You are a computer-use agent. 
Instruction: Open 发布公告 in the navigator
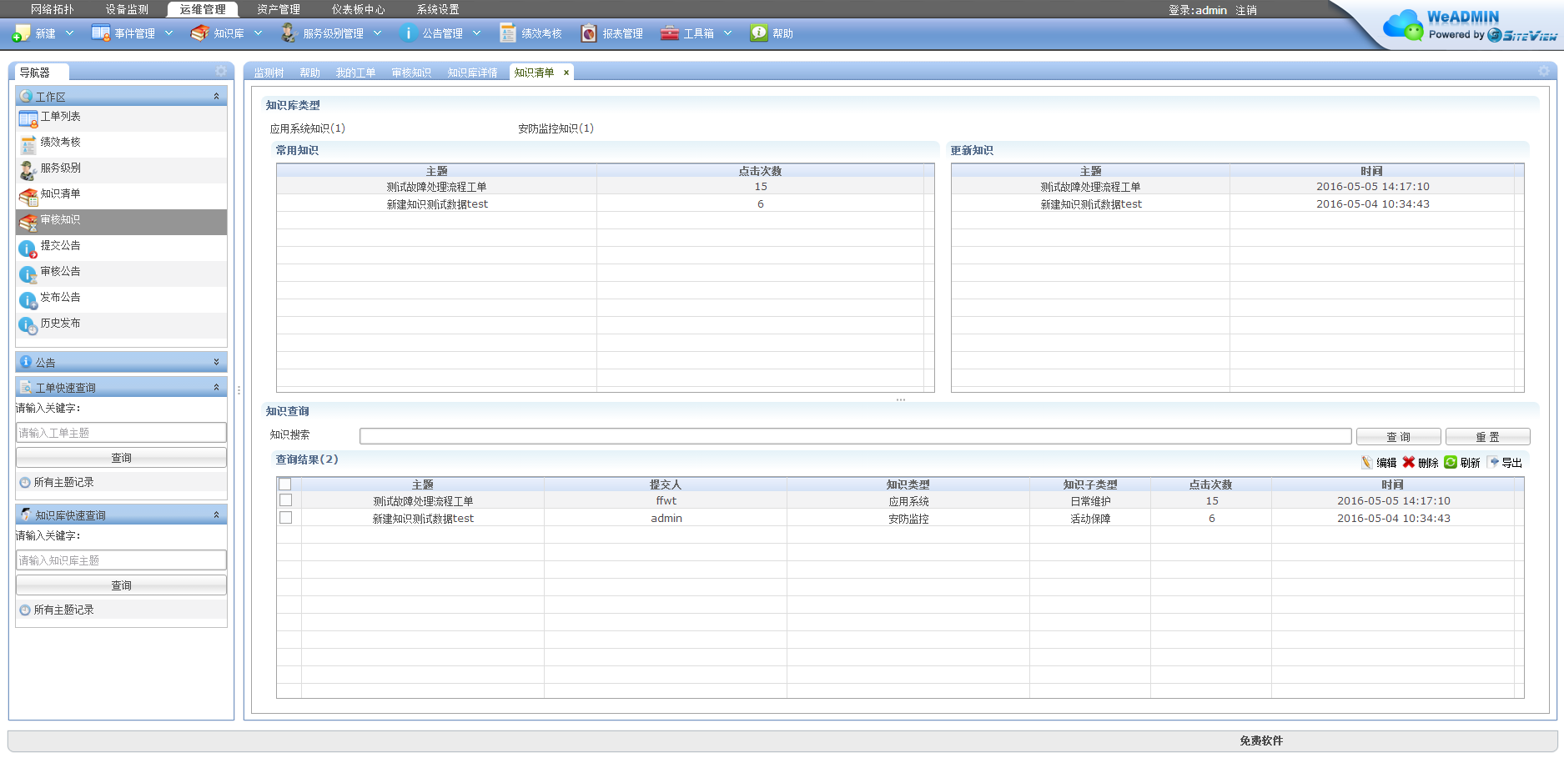tap(121, 299)
